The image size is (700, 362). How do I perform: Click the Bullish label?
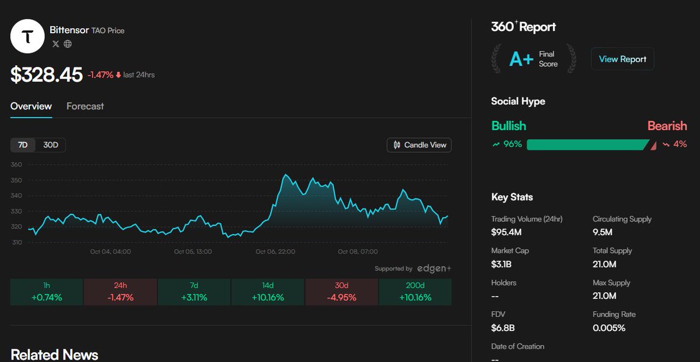[509, 126]
